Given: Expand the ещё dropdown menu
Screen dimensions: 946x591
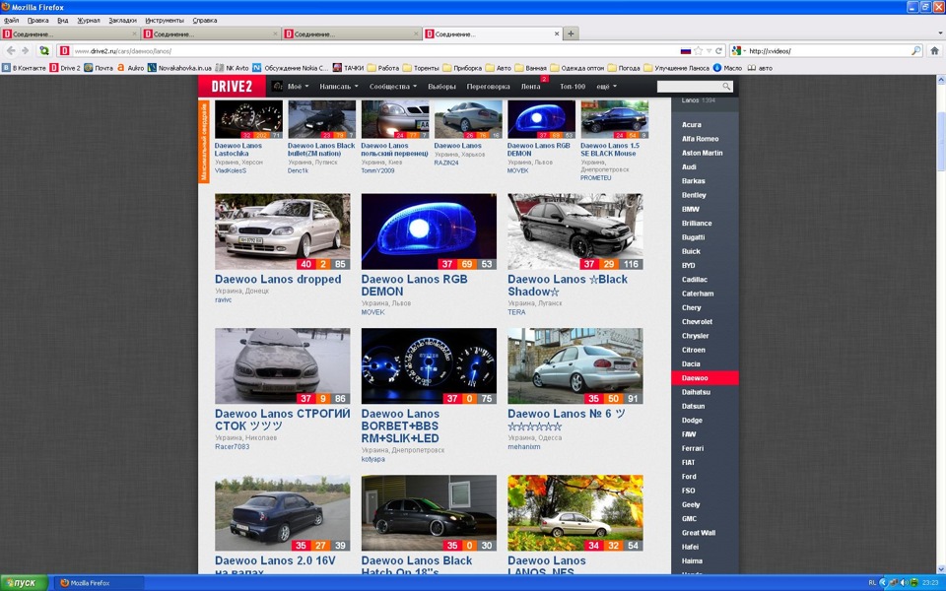Looking at the screenshot, I should [606, 87].
